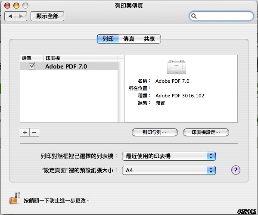Click the printer icon in details pane
The image size is (258, 215).
tap(177, 67)
